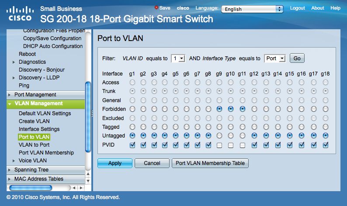Select Untagged radio for port g10
The width and height of the screenshot is (347, 206).
231,135
